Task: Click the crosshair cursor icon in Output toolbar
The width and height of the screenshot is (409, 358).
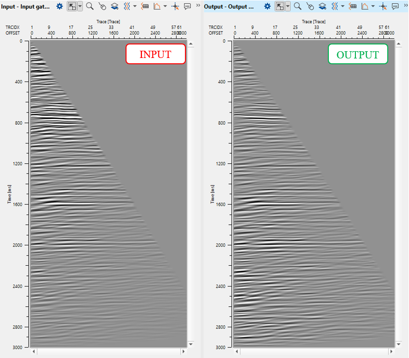Action: pos(383,6)
